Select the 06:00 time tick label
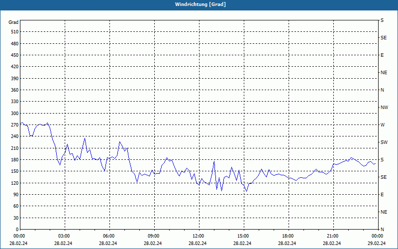Screen dimensions: 398x249 tap(108, 236)
